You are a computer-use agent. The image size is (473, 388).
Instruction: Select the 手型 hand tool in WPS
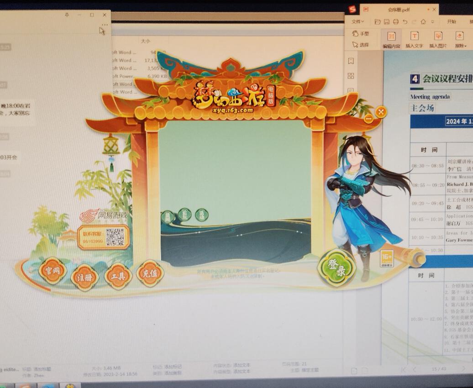361,34
